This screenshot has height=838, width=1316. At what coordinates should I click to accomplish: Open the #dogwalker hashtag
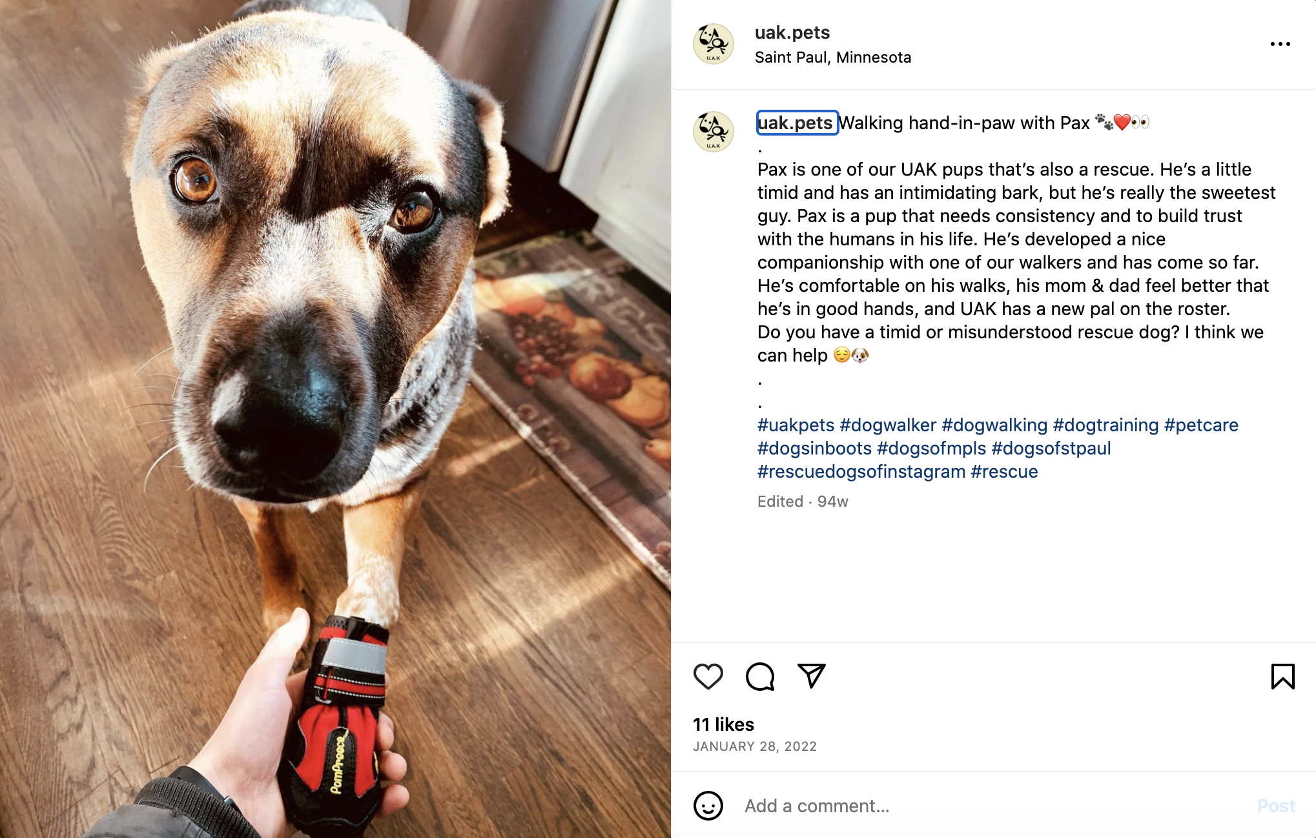pos(887,425)
